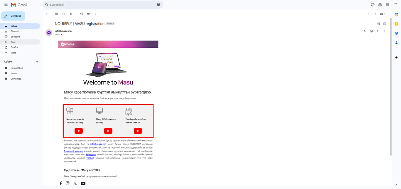Go to the Starred folder
Viewport: 401px width, 189px height.
[x=14, y=31]
